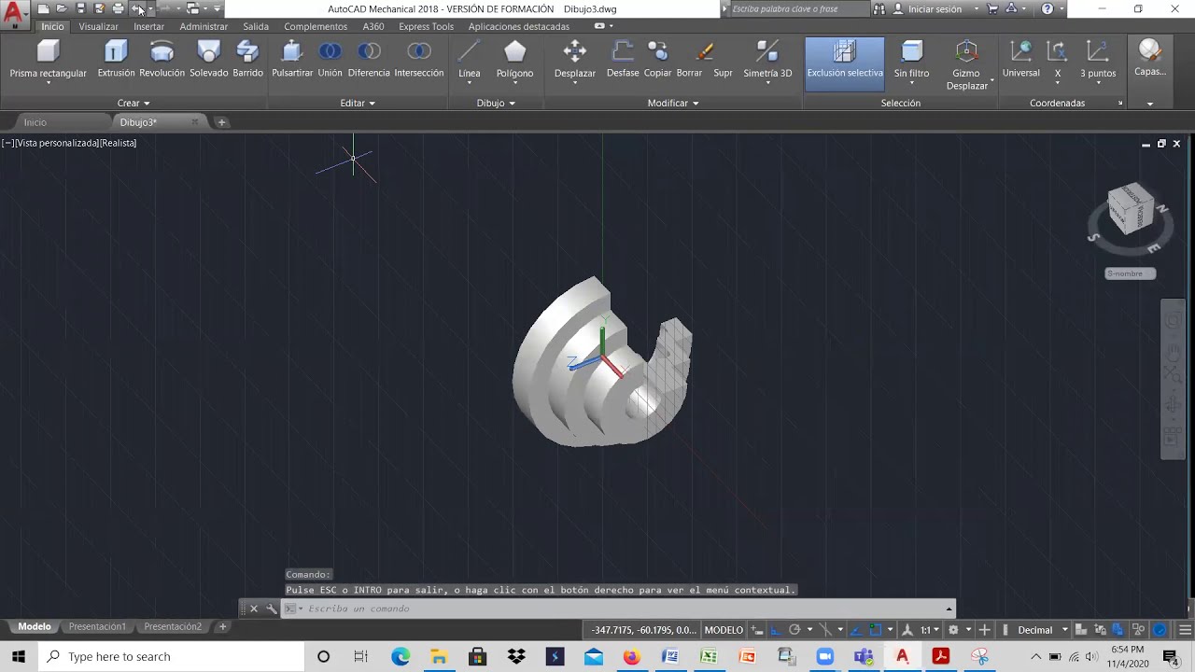Apply the Intersección boolean tool
The image size is (1195, 672).
point(419,59)
